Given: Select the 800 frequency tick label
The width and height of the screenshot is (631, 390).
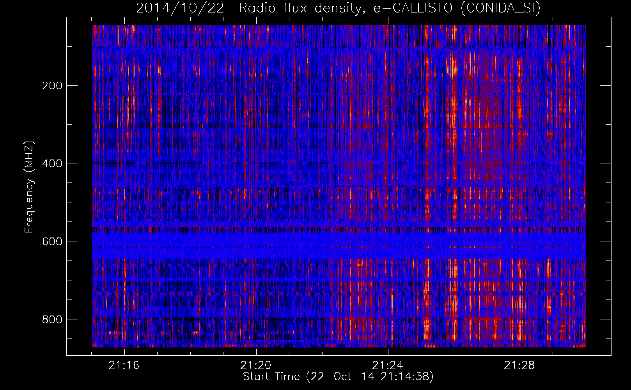Looking at the screenshot, I should point(52,319).
